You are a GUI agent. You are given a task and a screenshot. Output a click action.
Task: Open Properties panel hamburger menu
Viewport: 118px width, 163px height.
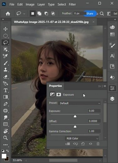105,86
